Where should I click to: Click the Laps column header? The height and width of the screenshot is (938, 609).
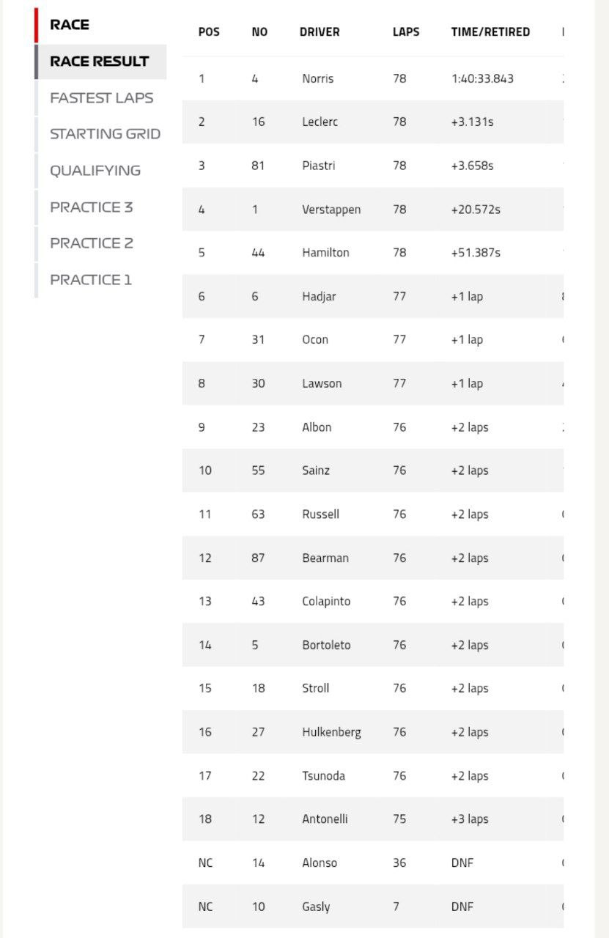406,32
